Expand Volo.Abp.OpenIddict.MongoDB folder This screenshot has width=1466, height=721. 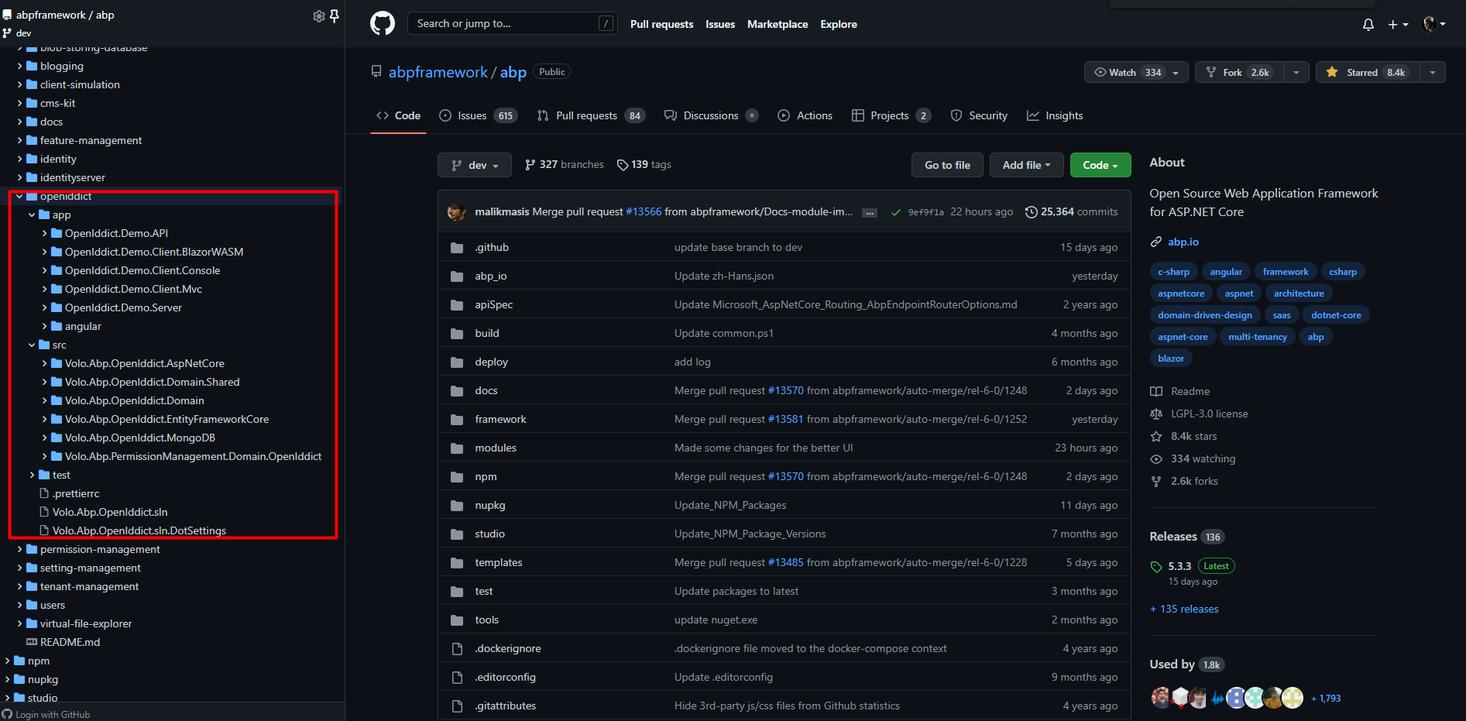(44, 438)
